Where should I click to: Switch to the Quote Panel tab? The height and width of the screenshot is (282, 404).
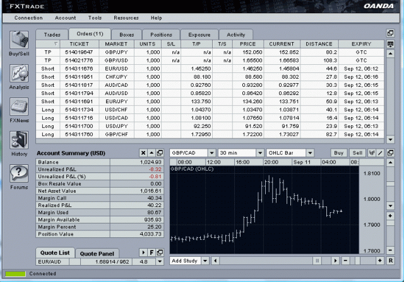tap(97, 254)
